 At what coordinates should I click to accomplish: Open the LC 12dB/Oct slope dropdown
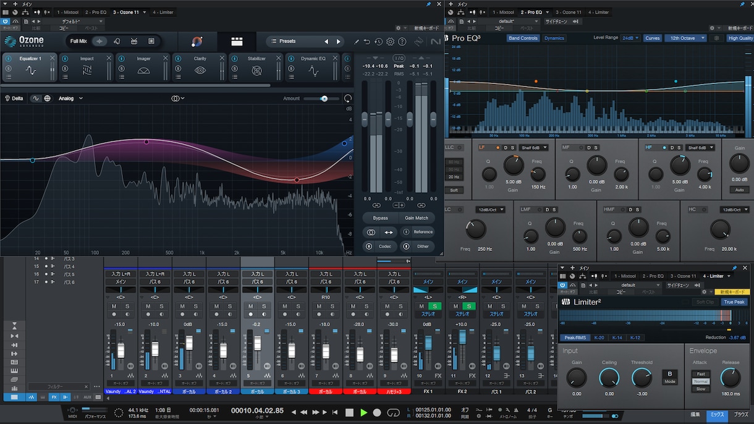[490, 210]
